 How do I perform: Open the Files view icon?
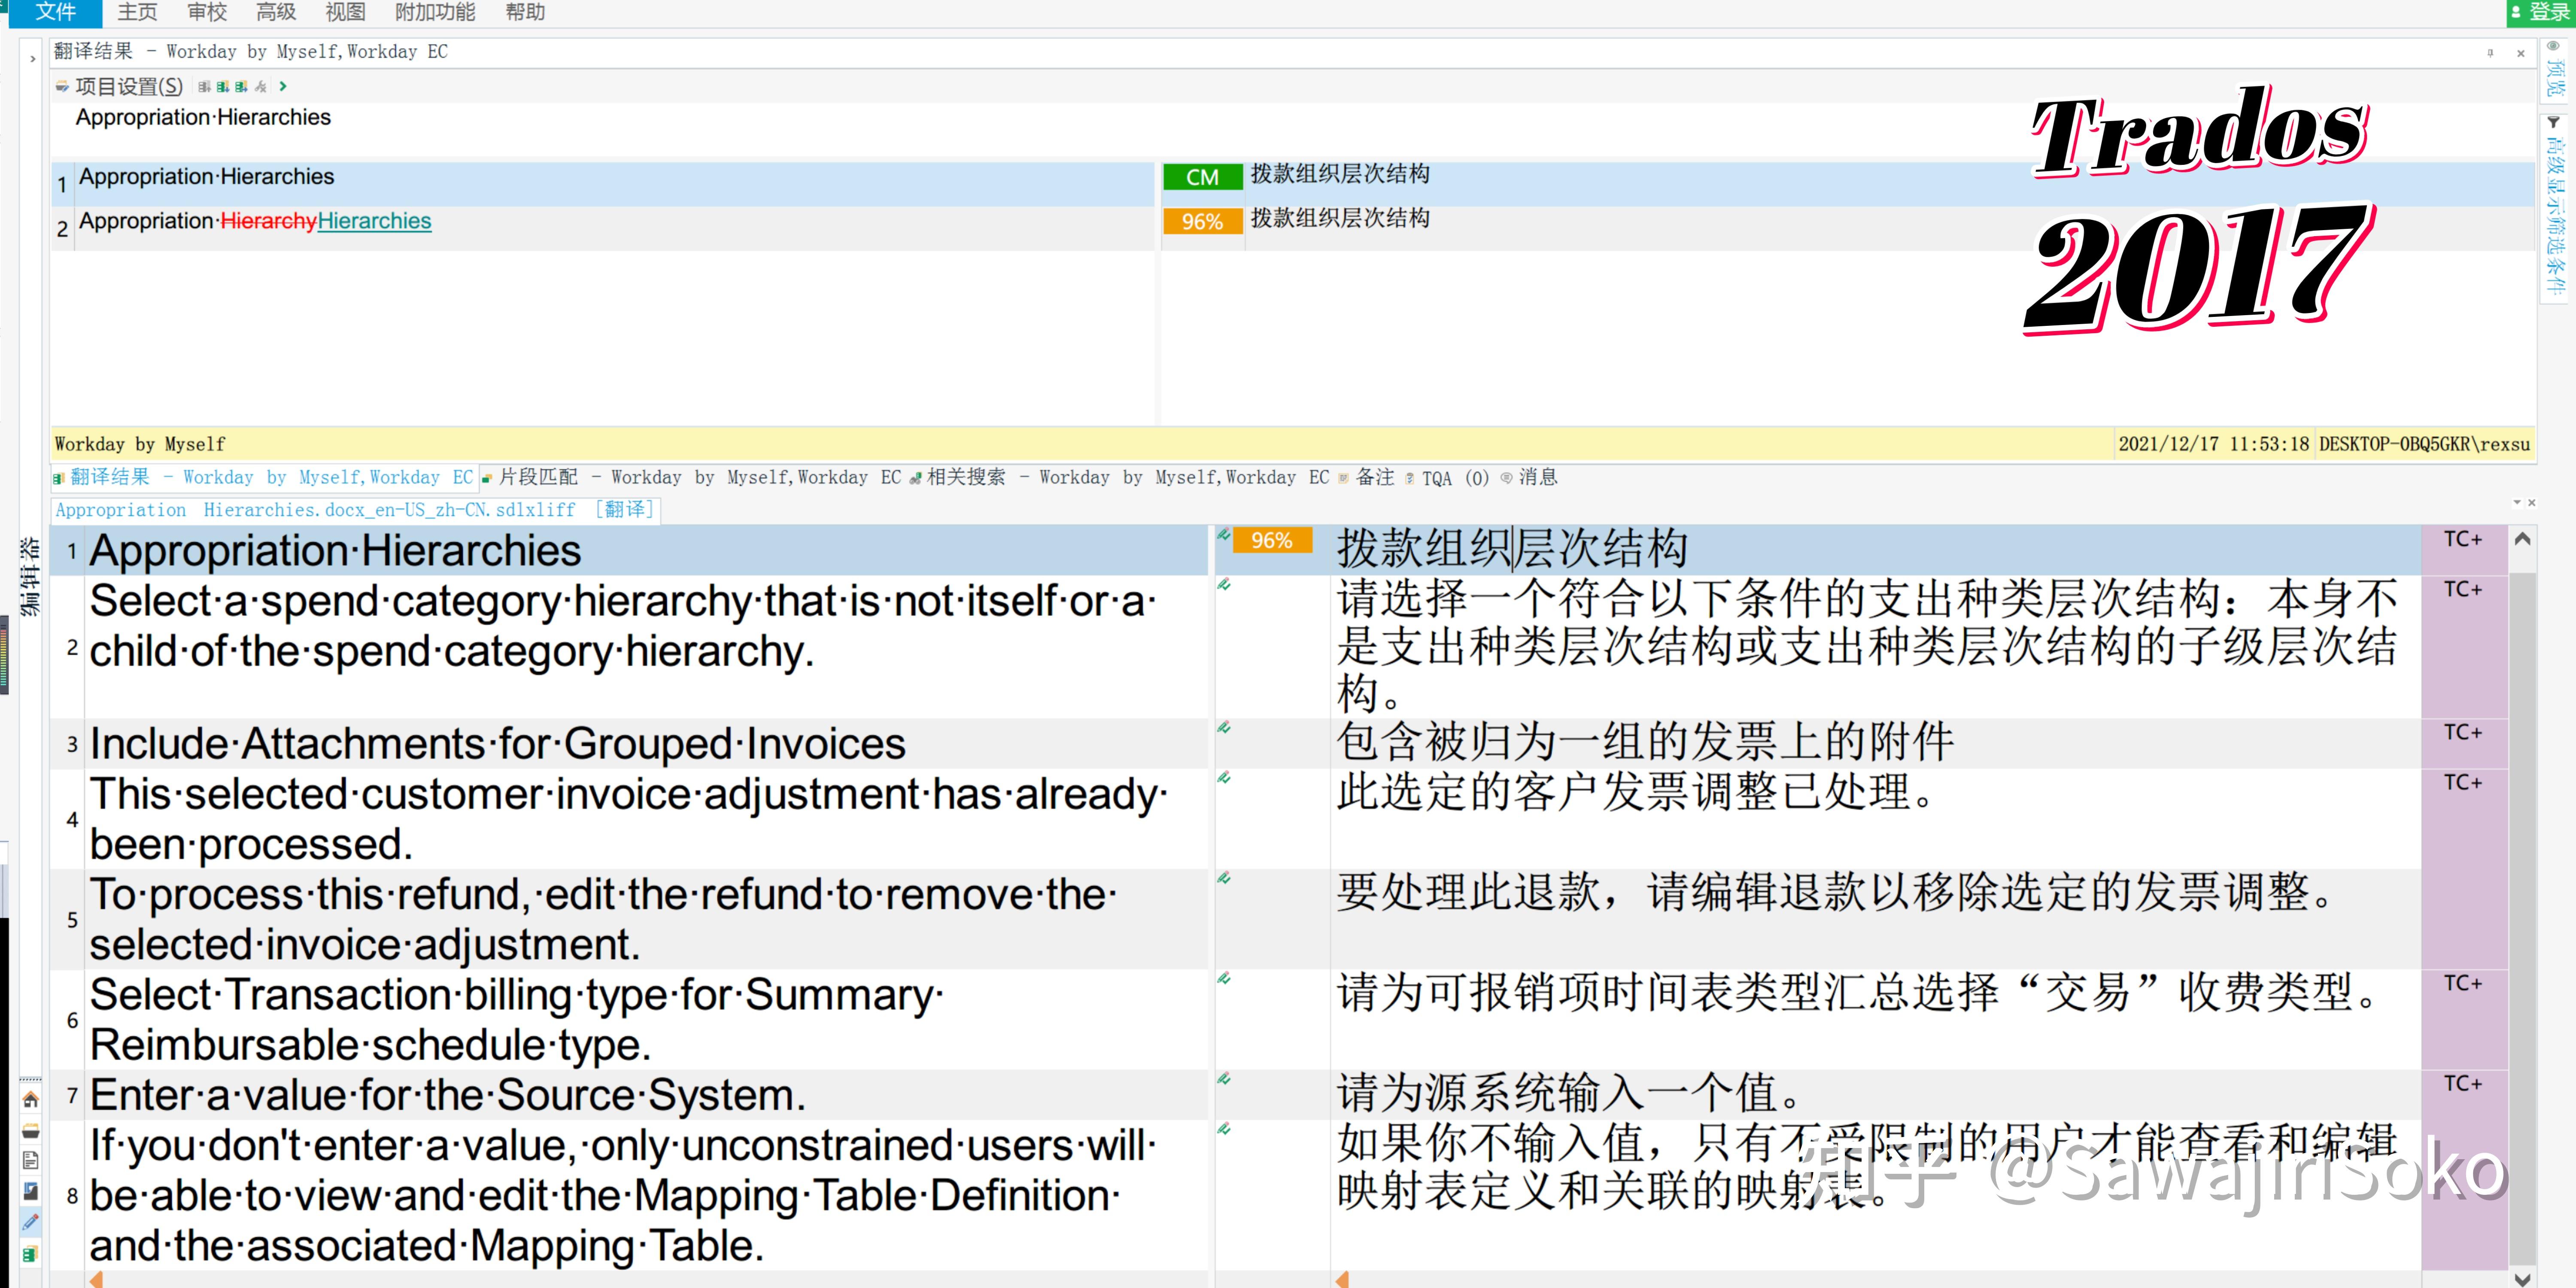(31, 1161)
